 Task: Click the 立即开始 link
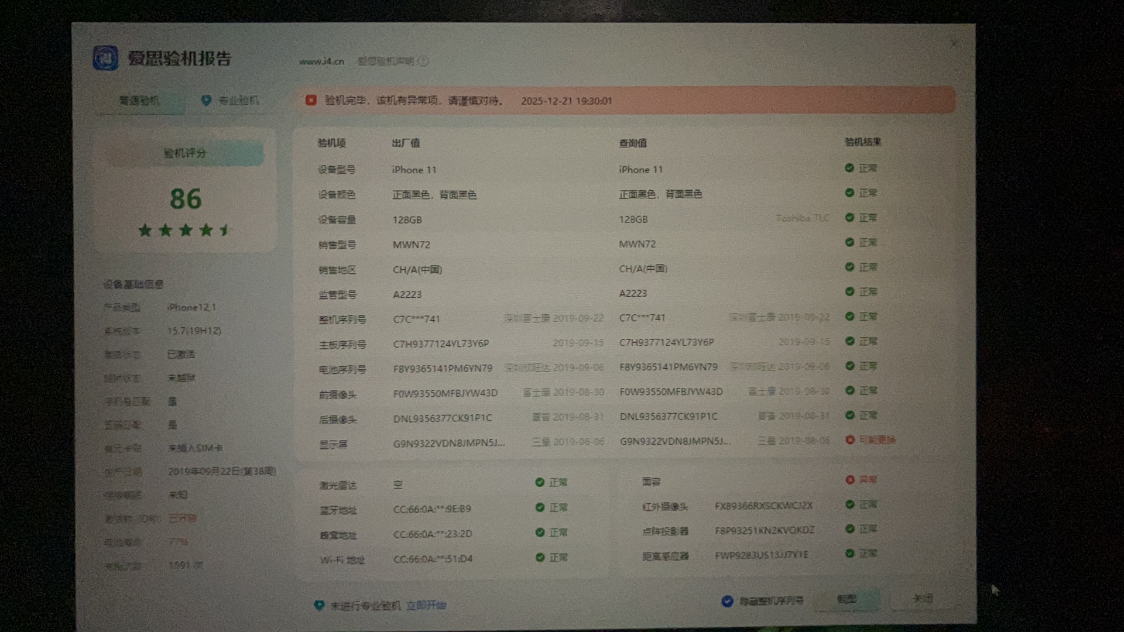point(426,605)
